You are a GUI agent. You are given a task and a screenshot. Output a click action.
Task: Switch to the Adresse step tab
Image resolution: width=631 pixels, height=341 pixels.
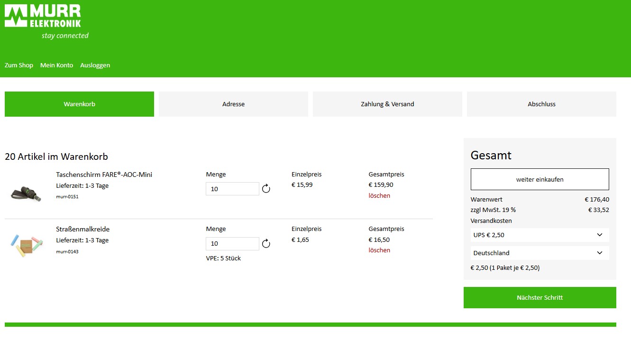point(233,104)
